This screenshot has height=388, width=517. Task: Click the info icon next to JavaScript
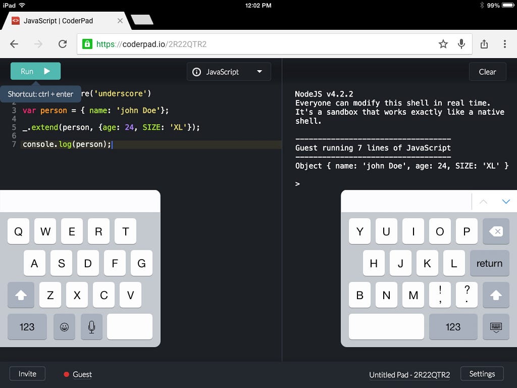point(196,72)
